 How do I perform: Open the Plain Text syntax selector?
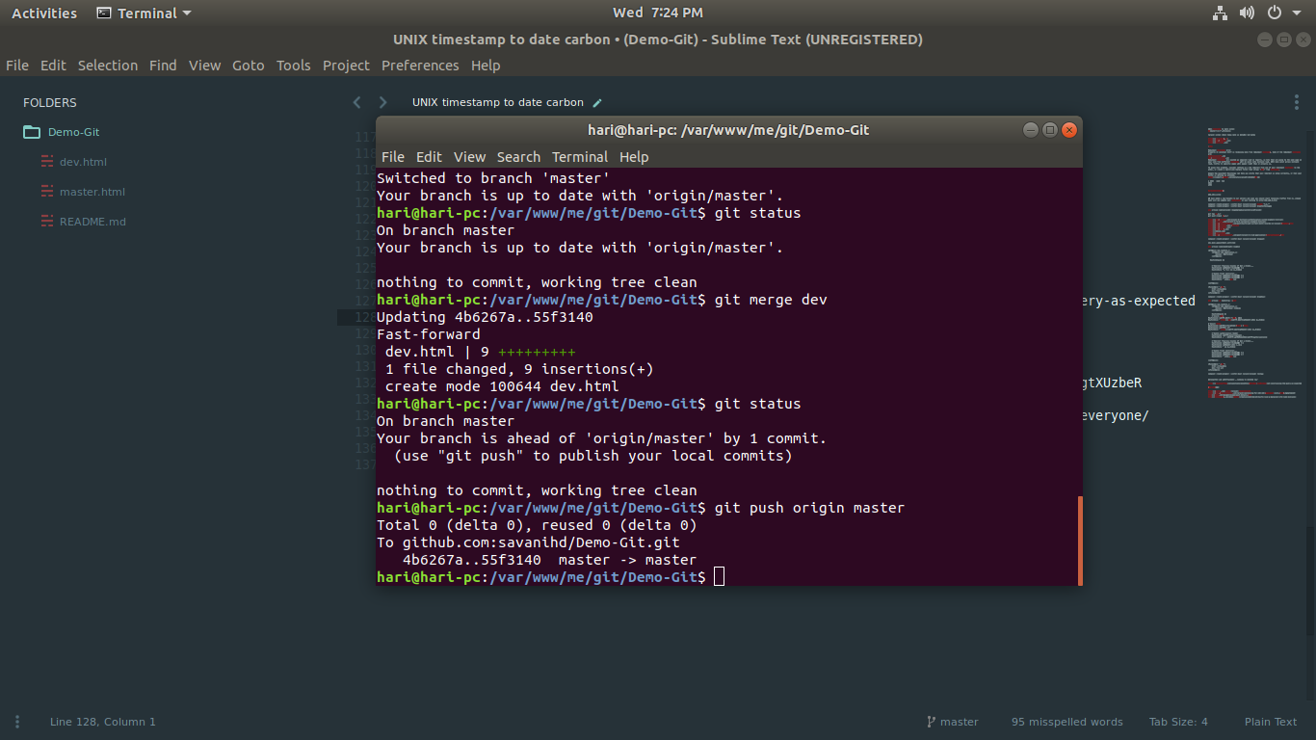pos(1270,721)
